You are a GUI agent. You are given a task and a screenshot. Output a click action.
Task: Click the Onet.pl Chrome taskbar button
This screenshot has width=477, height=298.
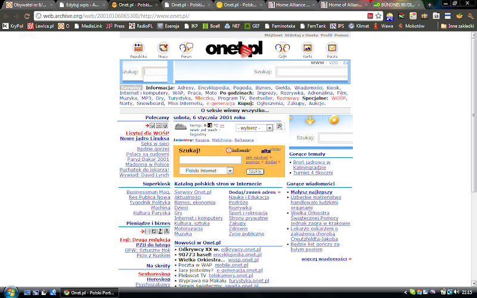click(x=89, y=293)
